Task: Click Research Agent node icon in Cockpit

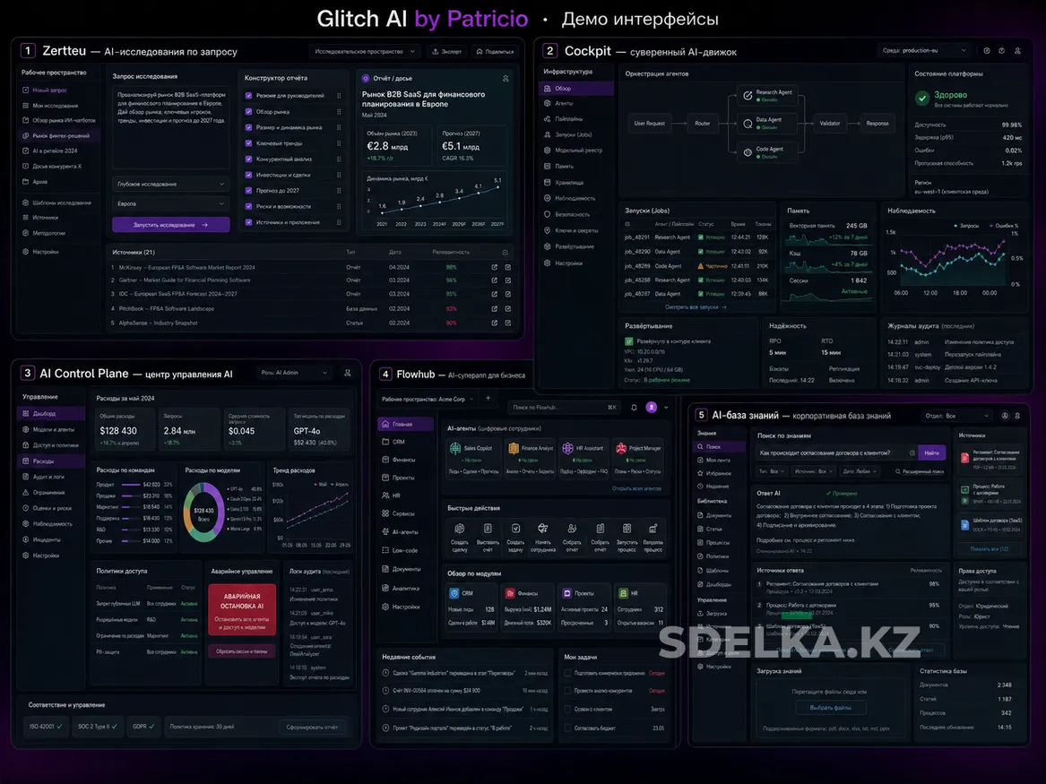Action: [x=748, y=96]
